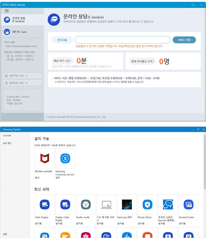Click the 서비스 신청 button

click(184, 40)
